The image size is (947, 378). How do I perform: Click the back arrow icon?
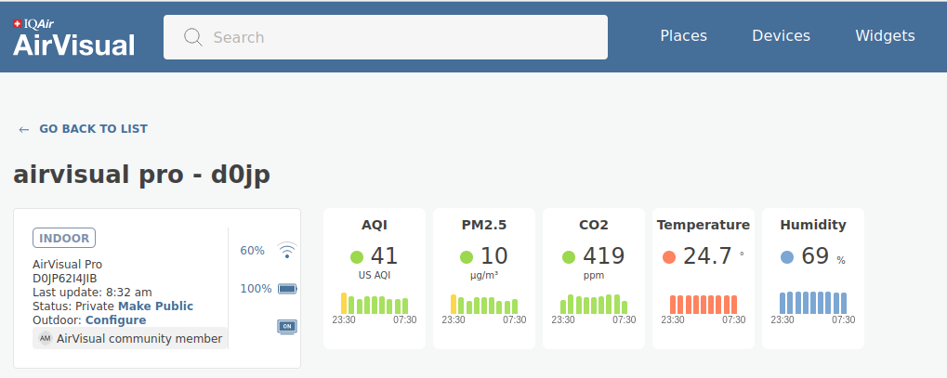[x=24, y=129]
